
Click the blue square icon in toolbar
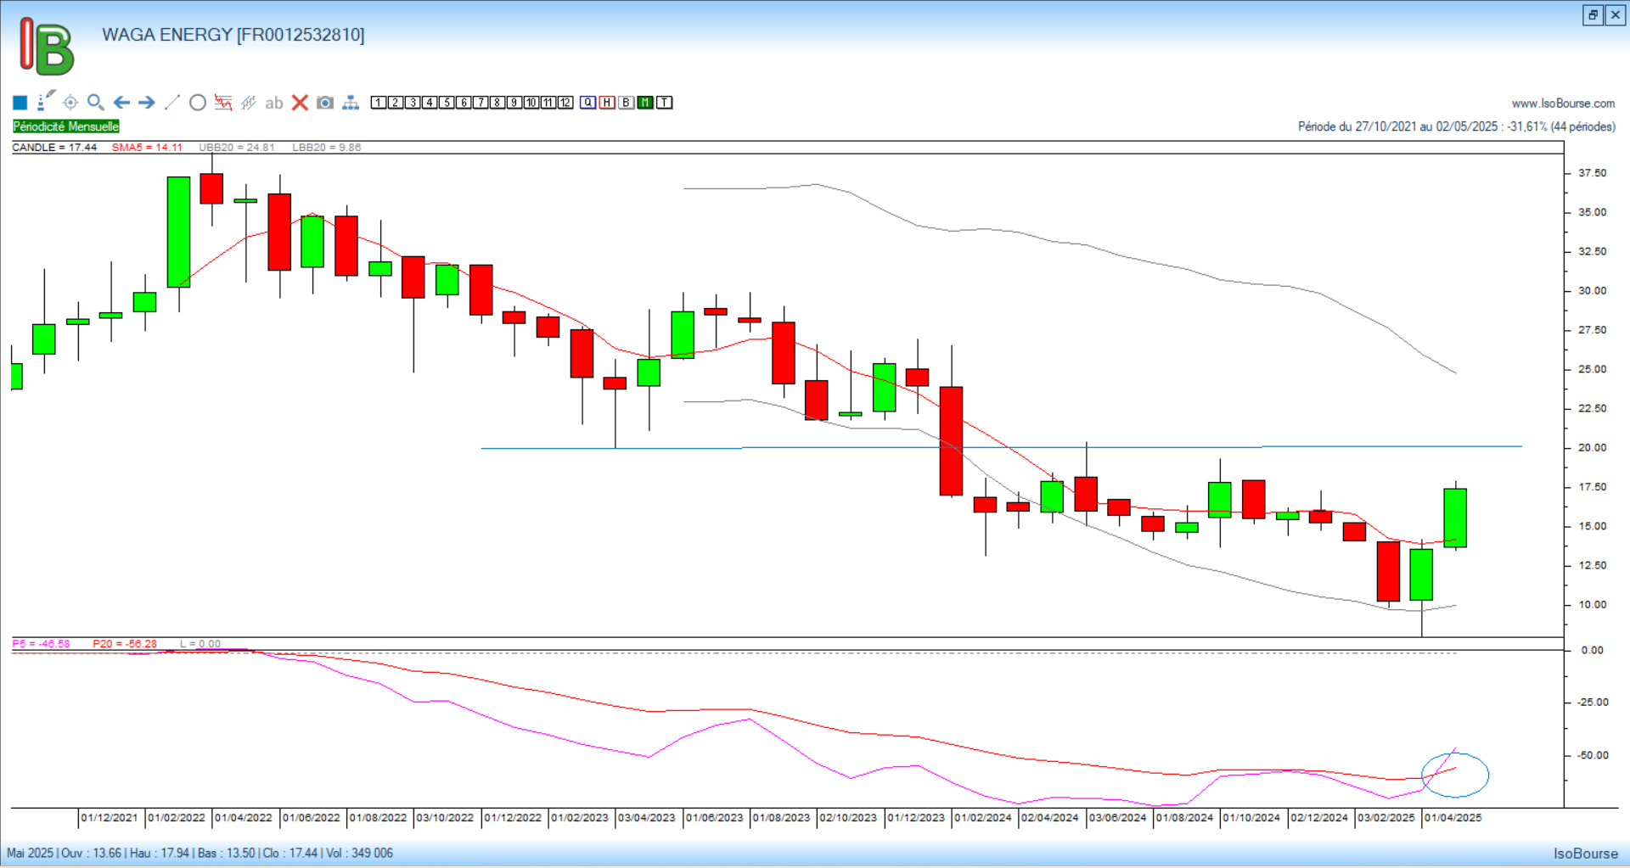pos(20,103)
